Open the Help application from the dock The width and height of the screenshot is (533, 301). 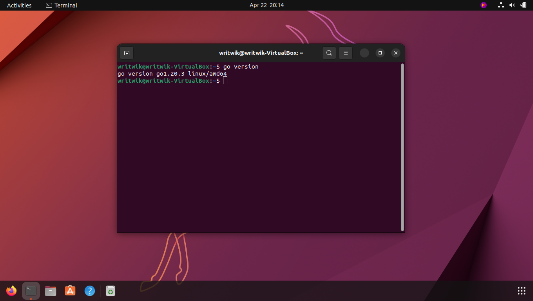(x=90, y=290)
